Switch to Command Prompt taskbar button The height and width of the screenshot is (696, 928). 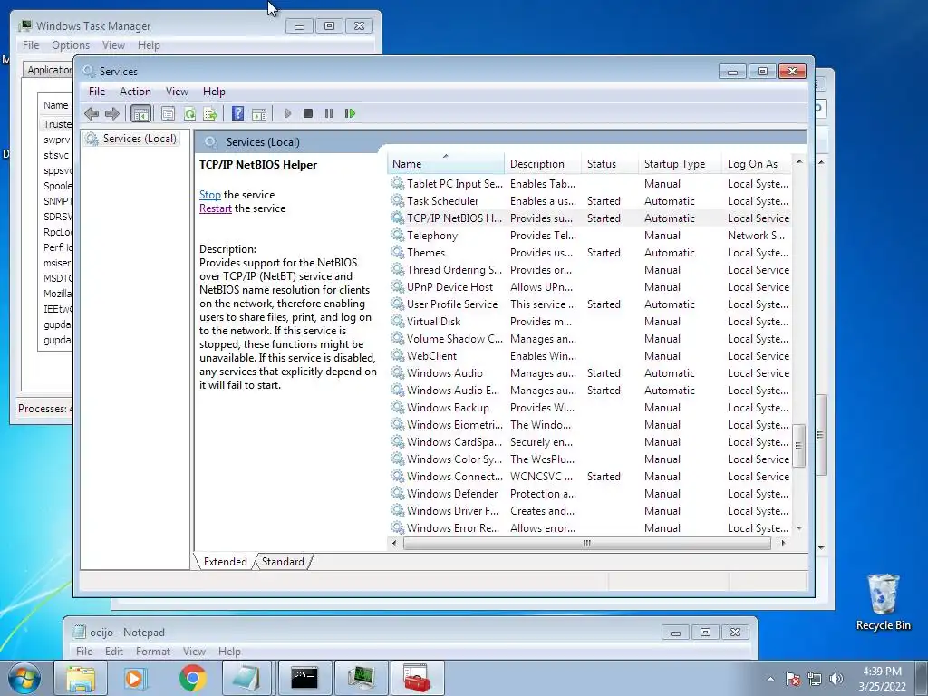point(304,678)
